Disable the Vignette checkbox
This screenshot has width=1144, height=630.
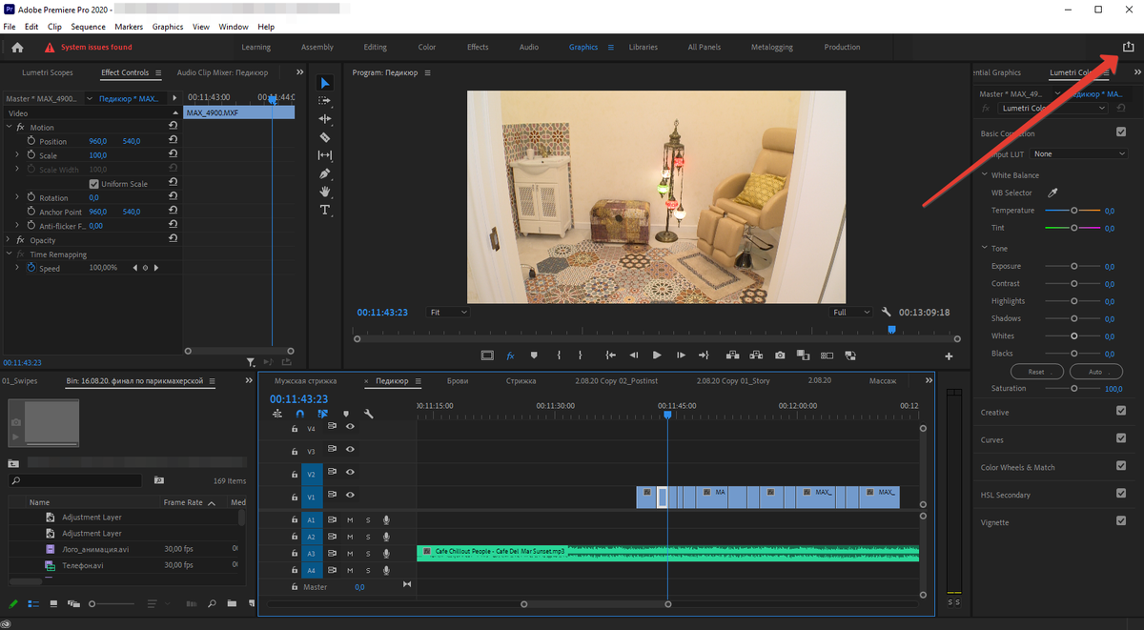pos(1121,521)
